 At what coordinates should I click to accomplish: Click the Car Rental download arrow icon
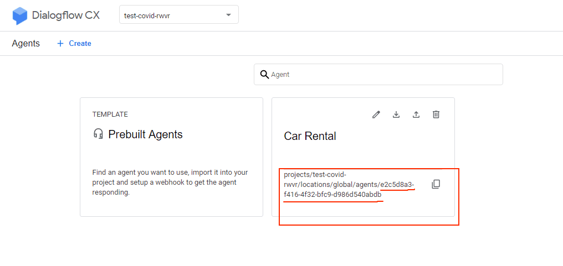(396, 114)
